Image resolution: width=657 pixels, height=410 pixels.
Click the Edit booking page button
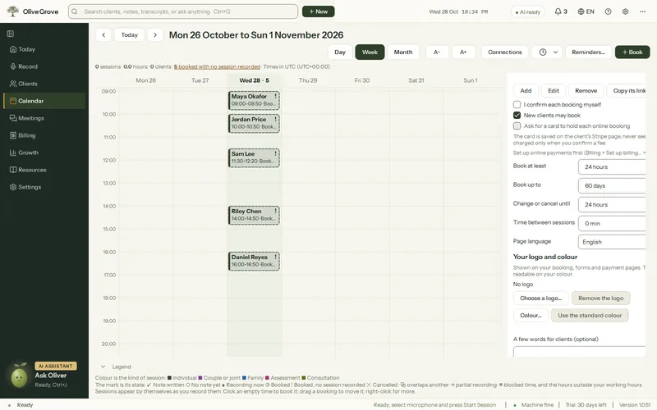pos(554,90)
